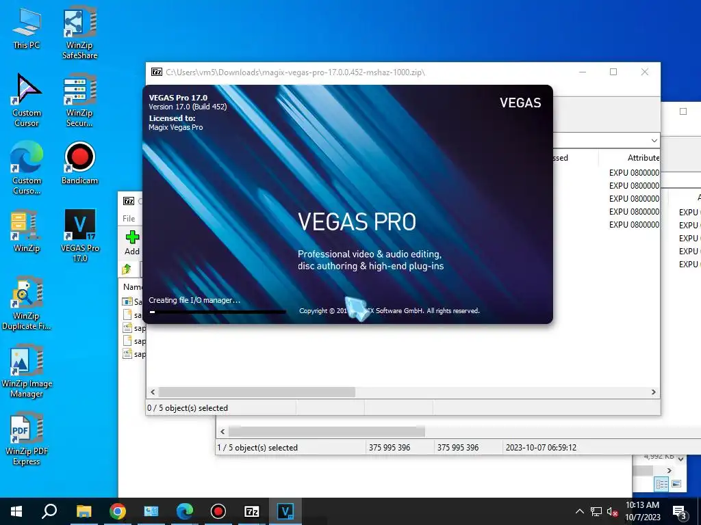The image size is (701, 525).
Task: Open WinZip Duplicate Fi... shortcut
Action: coord(27,304)
